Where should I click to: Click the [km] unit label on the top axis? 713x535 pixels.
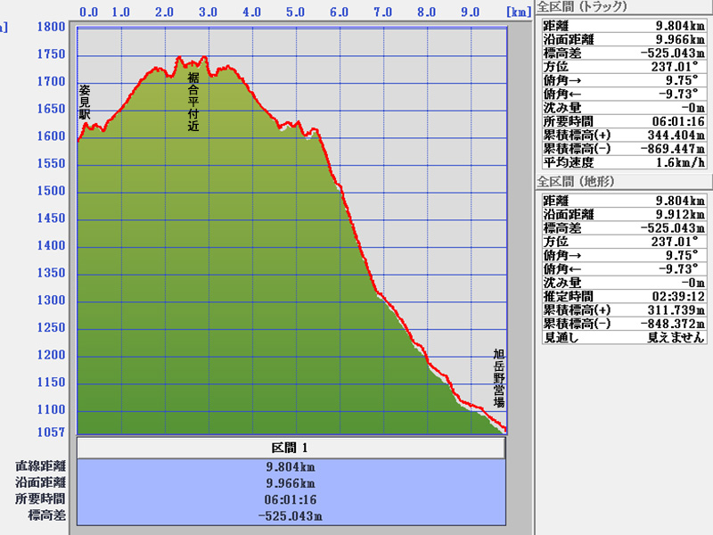(518, 12)
